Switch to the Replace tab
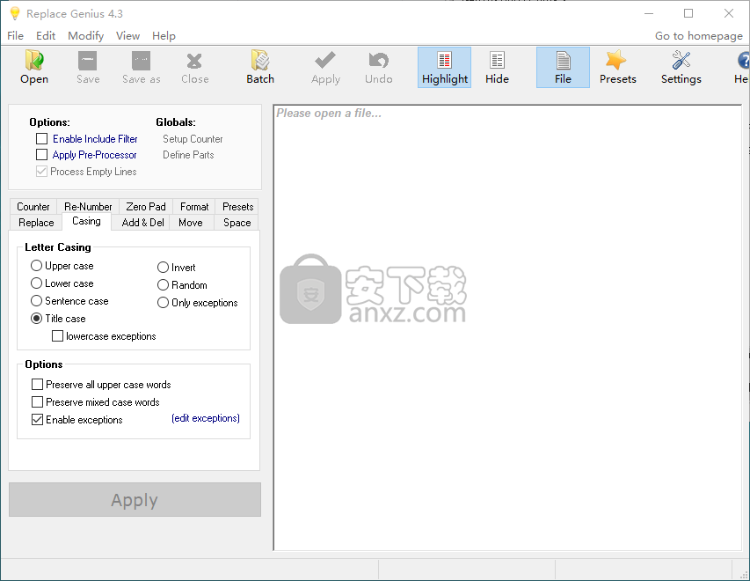This screenshot has height=581, width=750. (x=36, y=223)
